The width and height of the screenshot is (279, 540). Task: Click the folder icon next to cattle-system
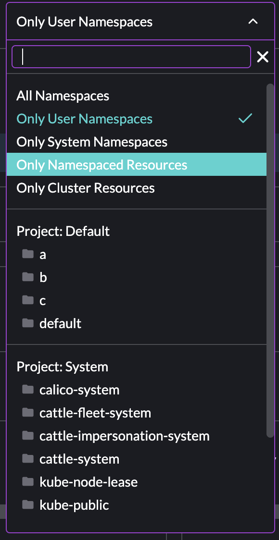tap(27, 459)
